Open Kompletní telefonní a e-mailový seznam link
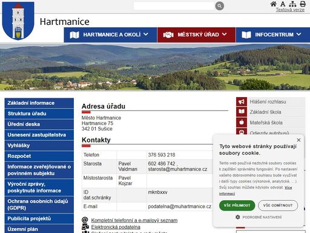 tap(134, 220)
